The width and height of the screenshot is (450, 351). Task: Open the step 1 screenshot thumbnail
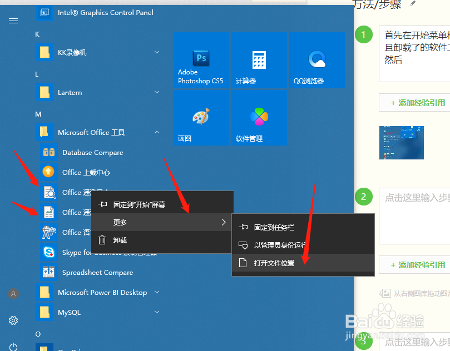click(x=402, y=143)
